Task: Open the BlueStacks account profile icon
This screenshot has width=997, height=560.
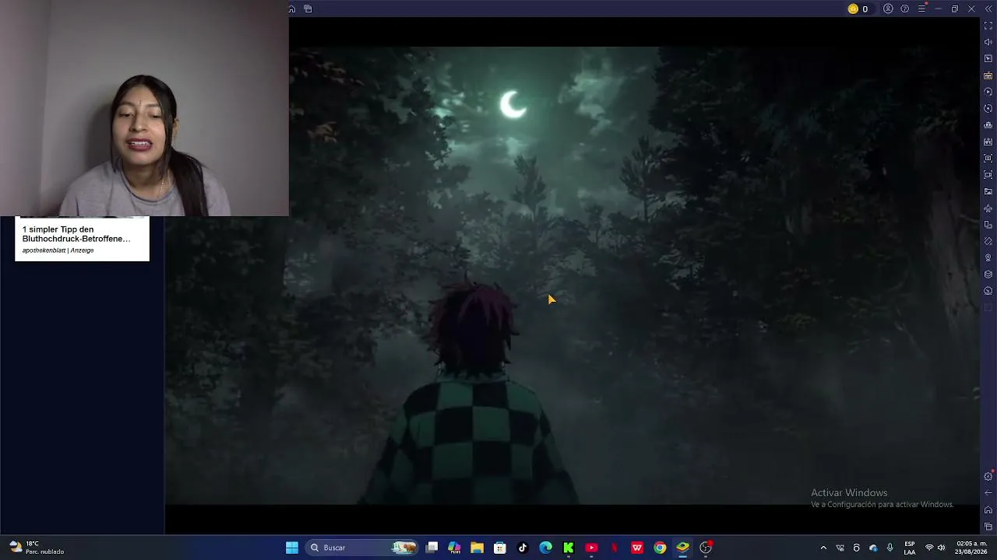Action: pos(888,9)
